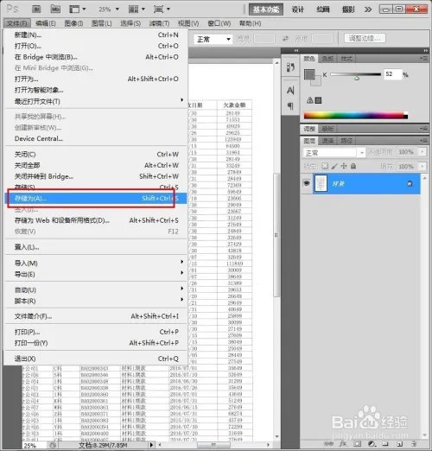Click the gamut replacement color square
432x451 pixels.
coord(318,100)
